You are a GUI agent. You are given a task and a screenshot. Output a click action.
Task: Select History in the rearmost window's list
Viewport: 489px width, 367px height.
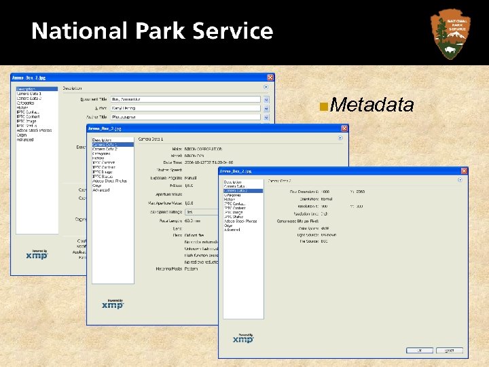(x=22, y=107)
